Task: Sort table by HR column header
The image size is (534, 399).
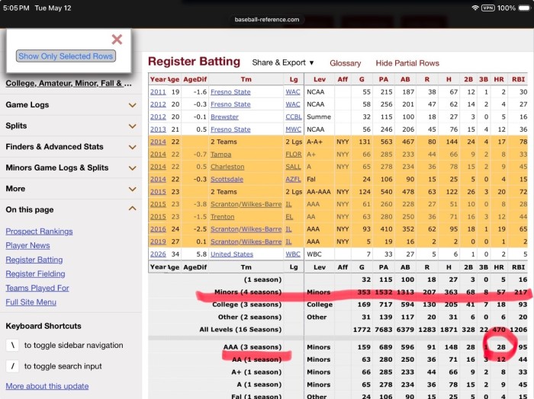Action: pyautogui.click(x=499, y=79)
